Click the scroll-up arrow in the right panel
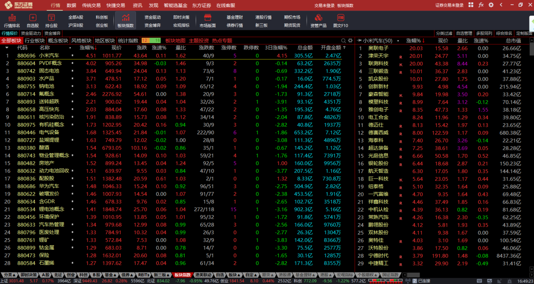534x284 pixels. [531, 41]
